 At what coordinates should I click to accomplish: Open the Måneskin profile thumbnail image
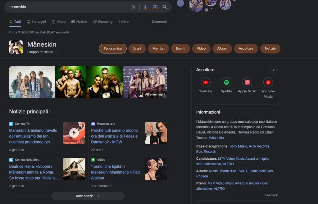[x=16, y=47]
